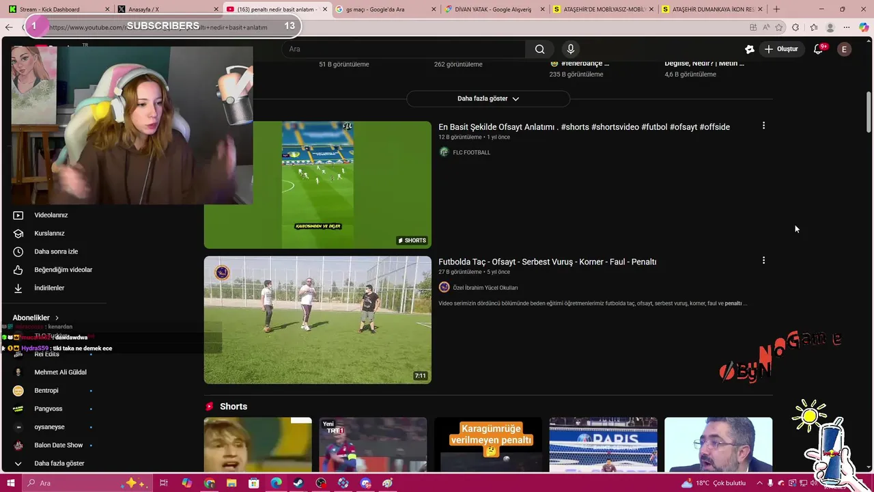Open YouTube notifications bell

click(x=818, y=49)
